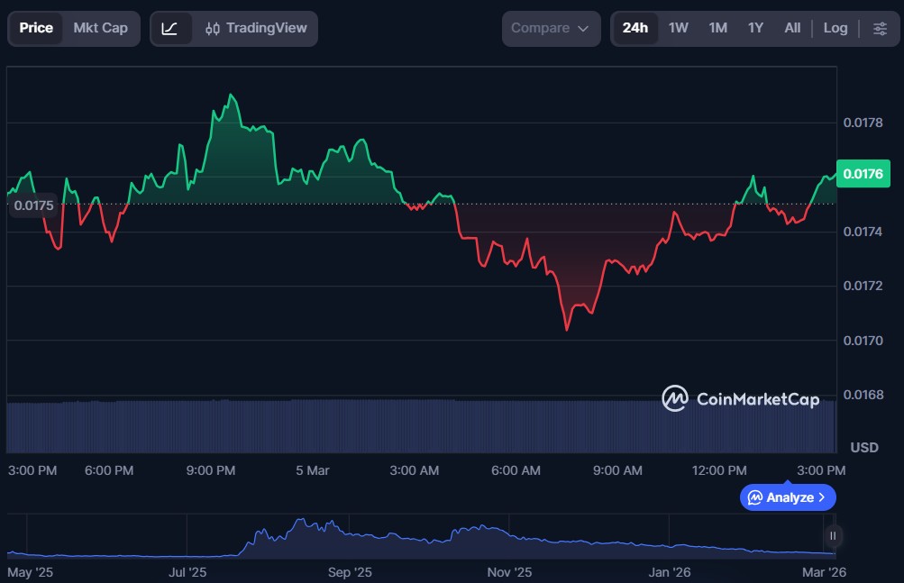The width and height of the screenshot is (904, 583).
Task: Click the 0.0175 baseline price label
Action: pyautogui.click(x=34, y=205)
